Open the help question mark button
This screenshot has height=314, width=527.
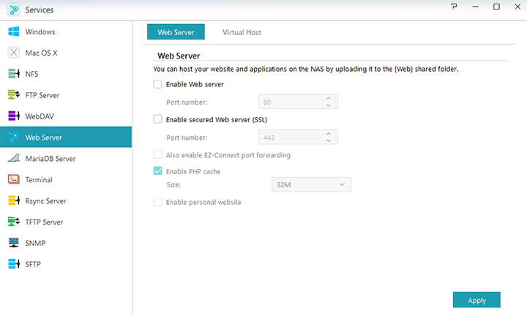[455, 7]
